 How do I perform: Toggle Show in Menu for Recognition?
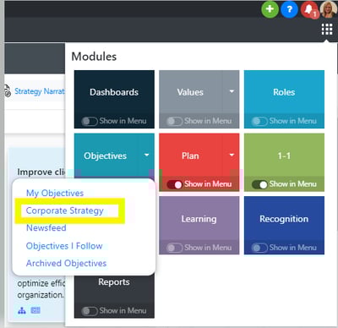[x=259, y=248]
